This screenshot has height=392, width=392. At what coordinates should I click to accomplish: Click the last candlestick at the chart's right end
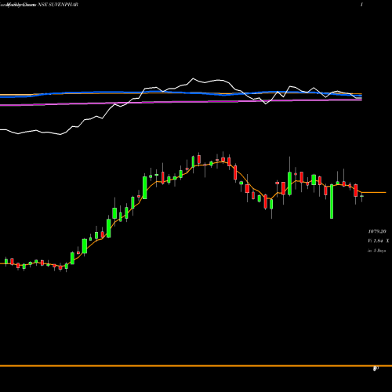point(362,196)
